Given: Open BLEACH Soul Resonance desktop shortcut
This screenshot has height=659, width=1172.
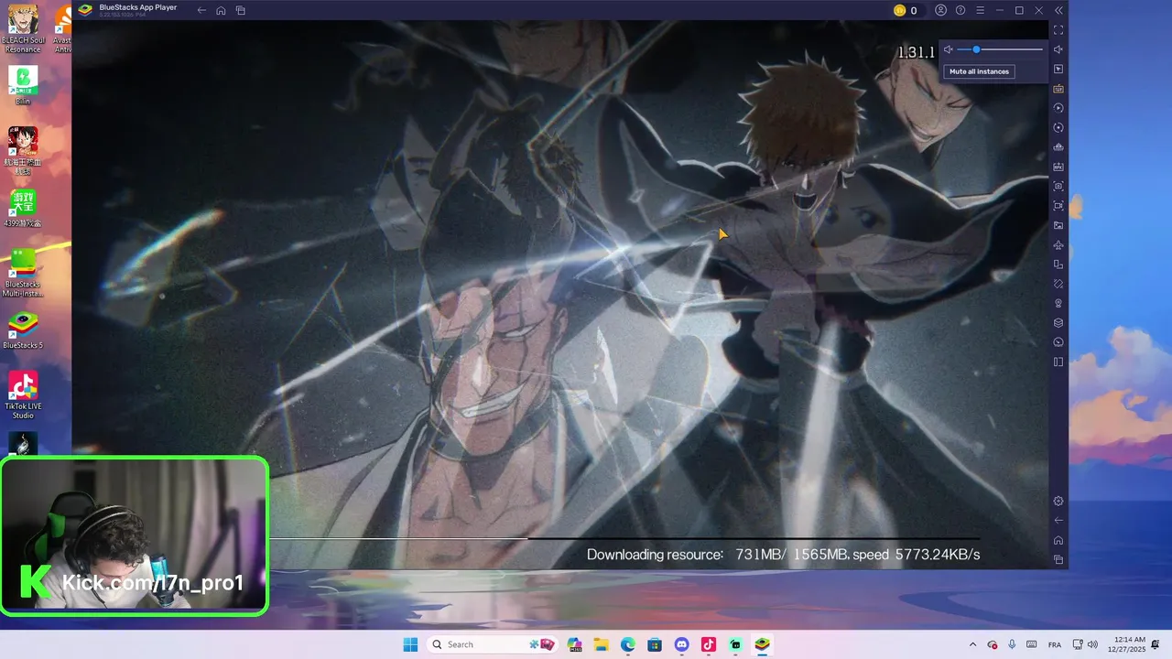Looking at the screenshot, I should coord(23,27).
